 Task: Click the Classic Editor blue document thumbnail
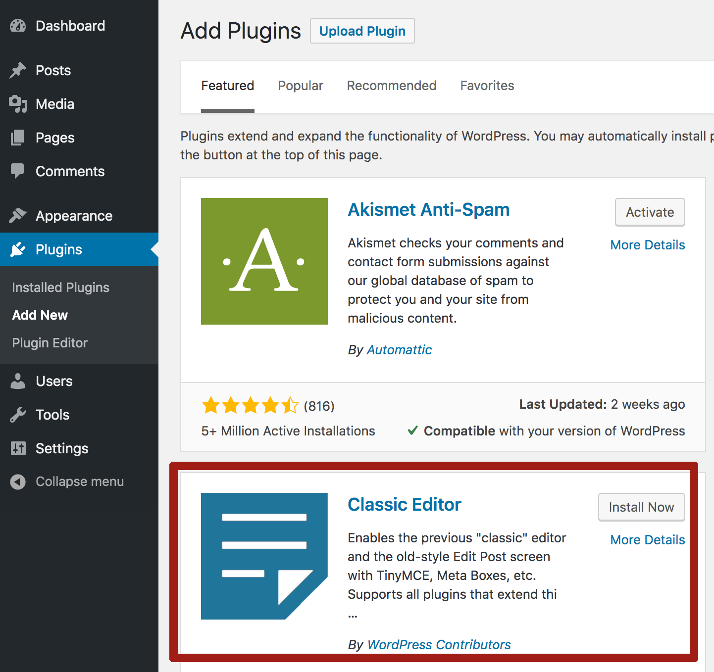[264, 556]
